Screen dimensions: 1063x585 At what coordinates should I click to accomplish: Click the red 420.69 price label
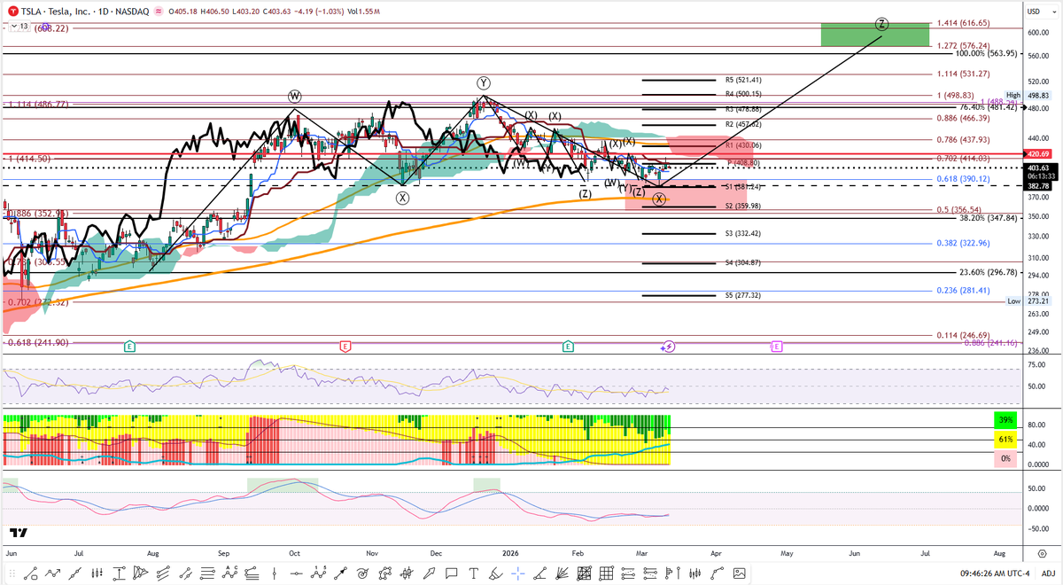(1038, 153)
